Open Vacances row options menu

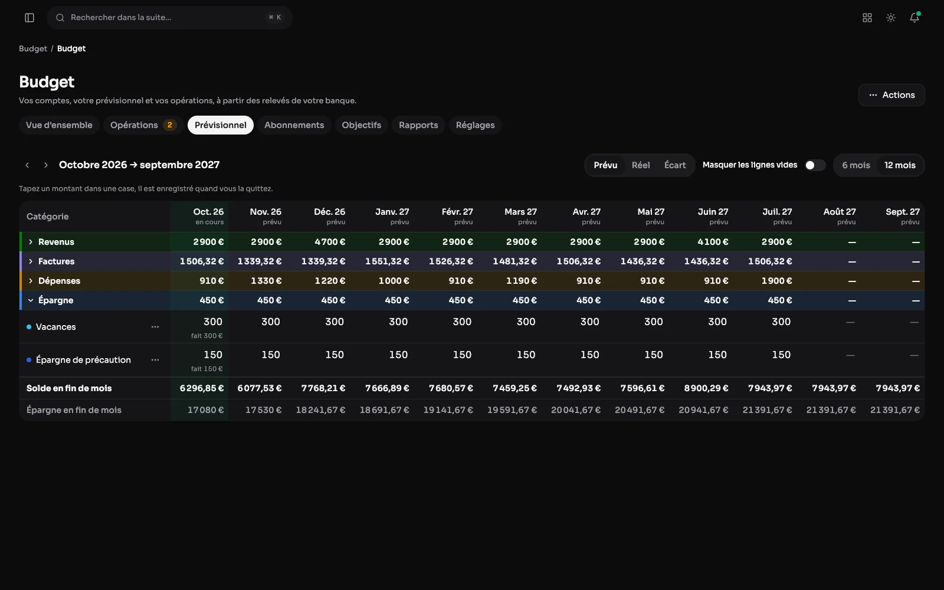(x=155, y=327)
